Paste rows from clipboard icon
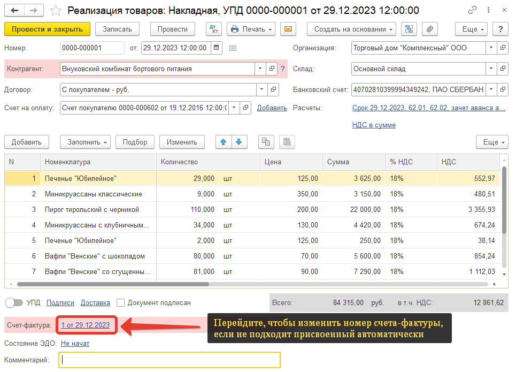Image resolution: width=516 pixels, height=372 pixels. [287, 142]
